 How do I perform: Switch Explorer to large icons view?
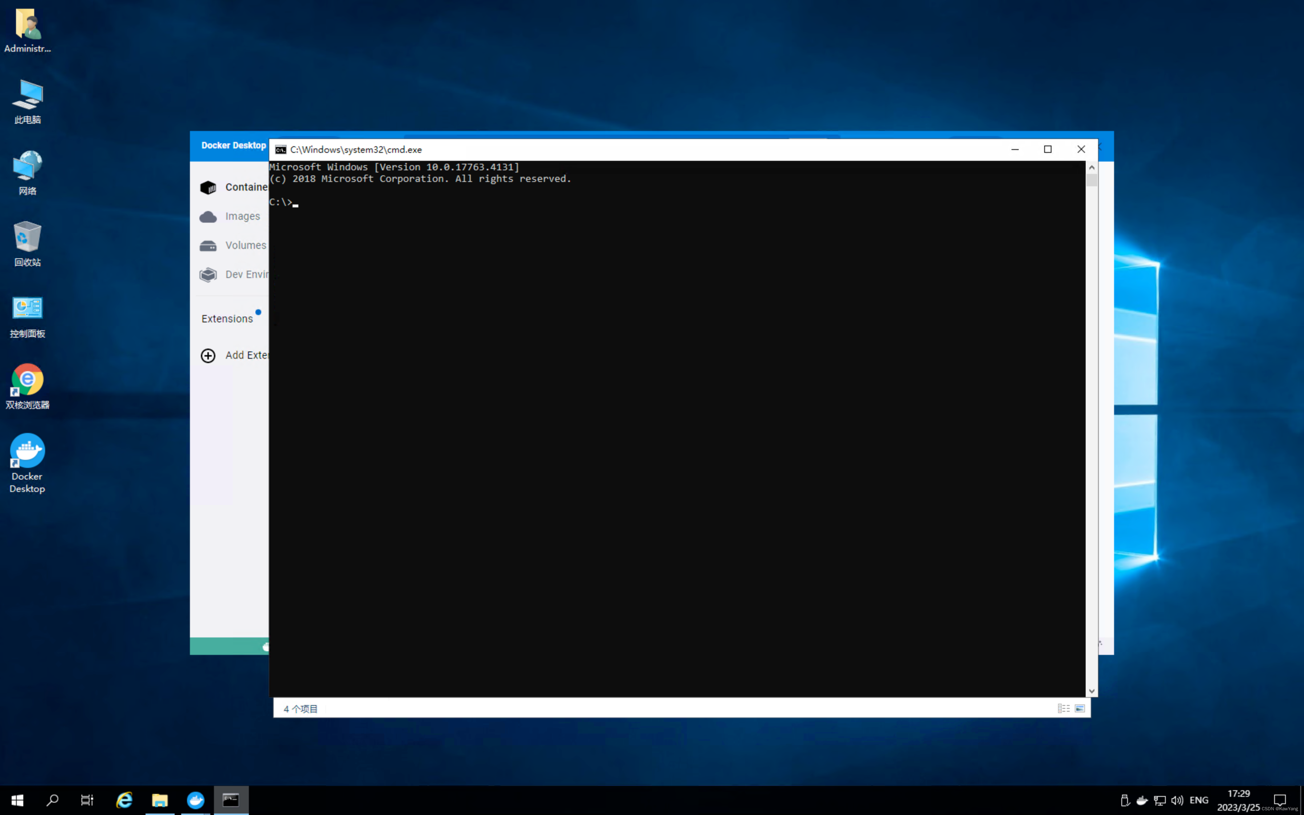pyautogui.click(x=1080, y=708)
